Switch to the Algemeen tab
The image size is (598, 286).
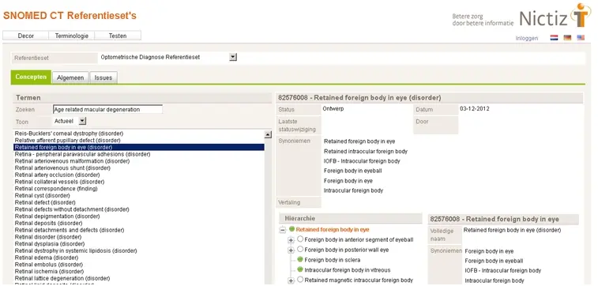(70, 77)
